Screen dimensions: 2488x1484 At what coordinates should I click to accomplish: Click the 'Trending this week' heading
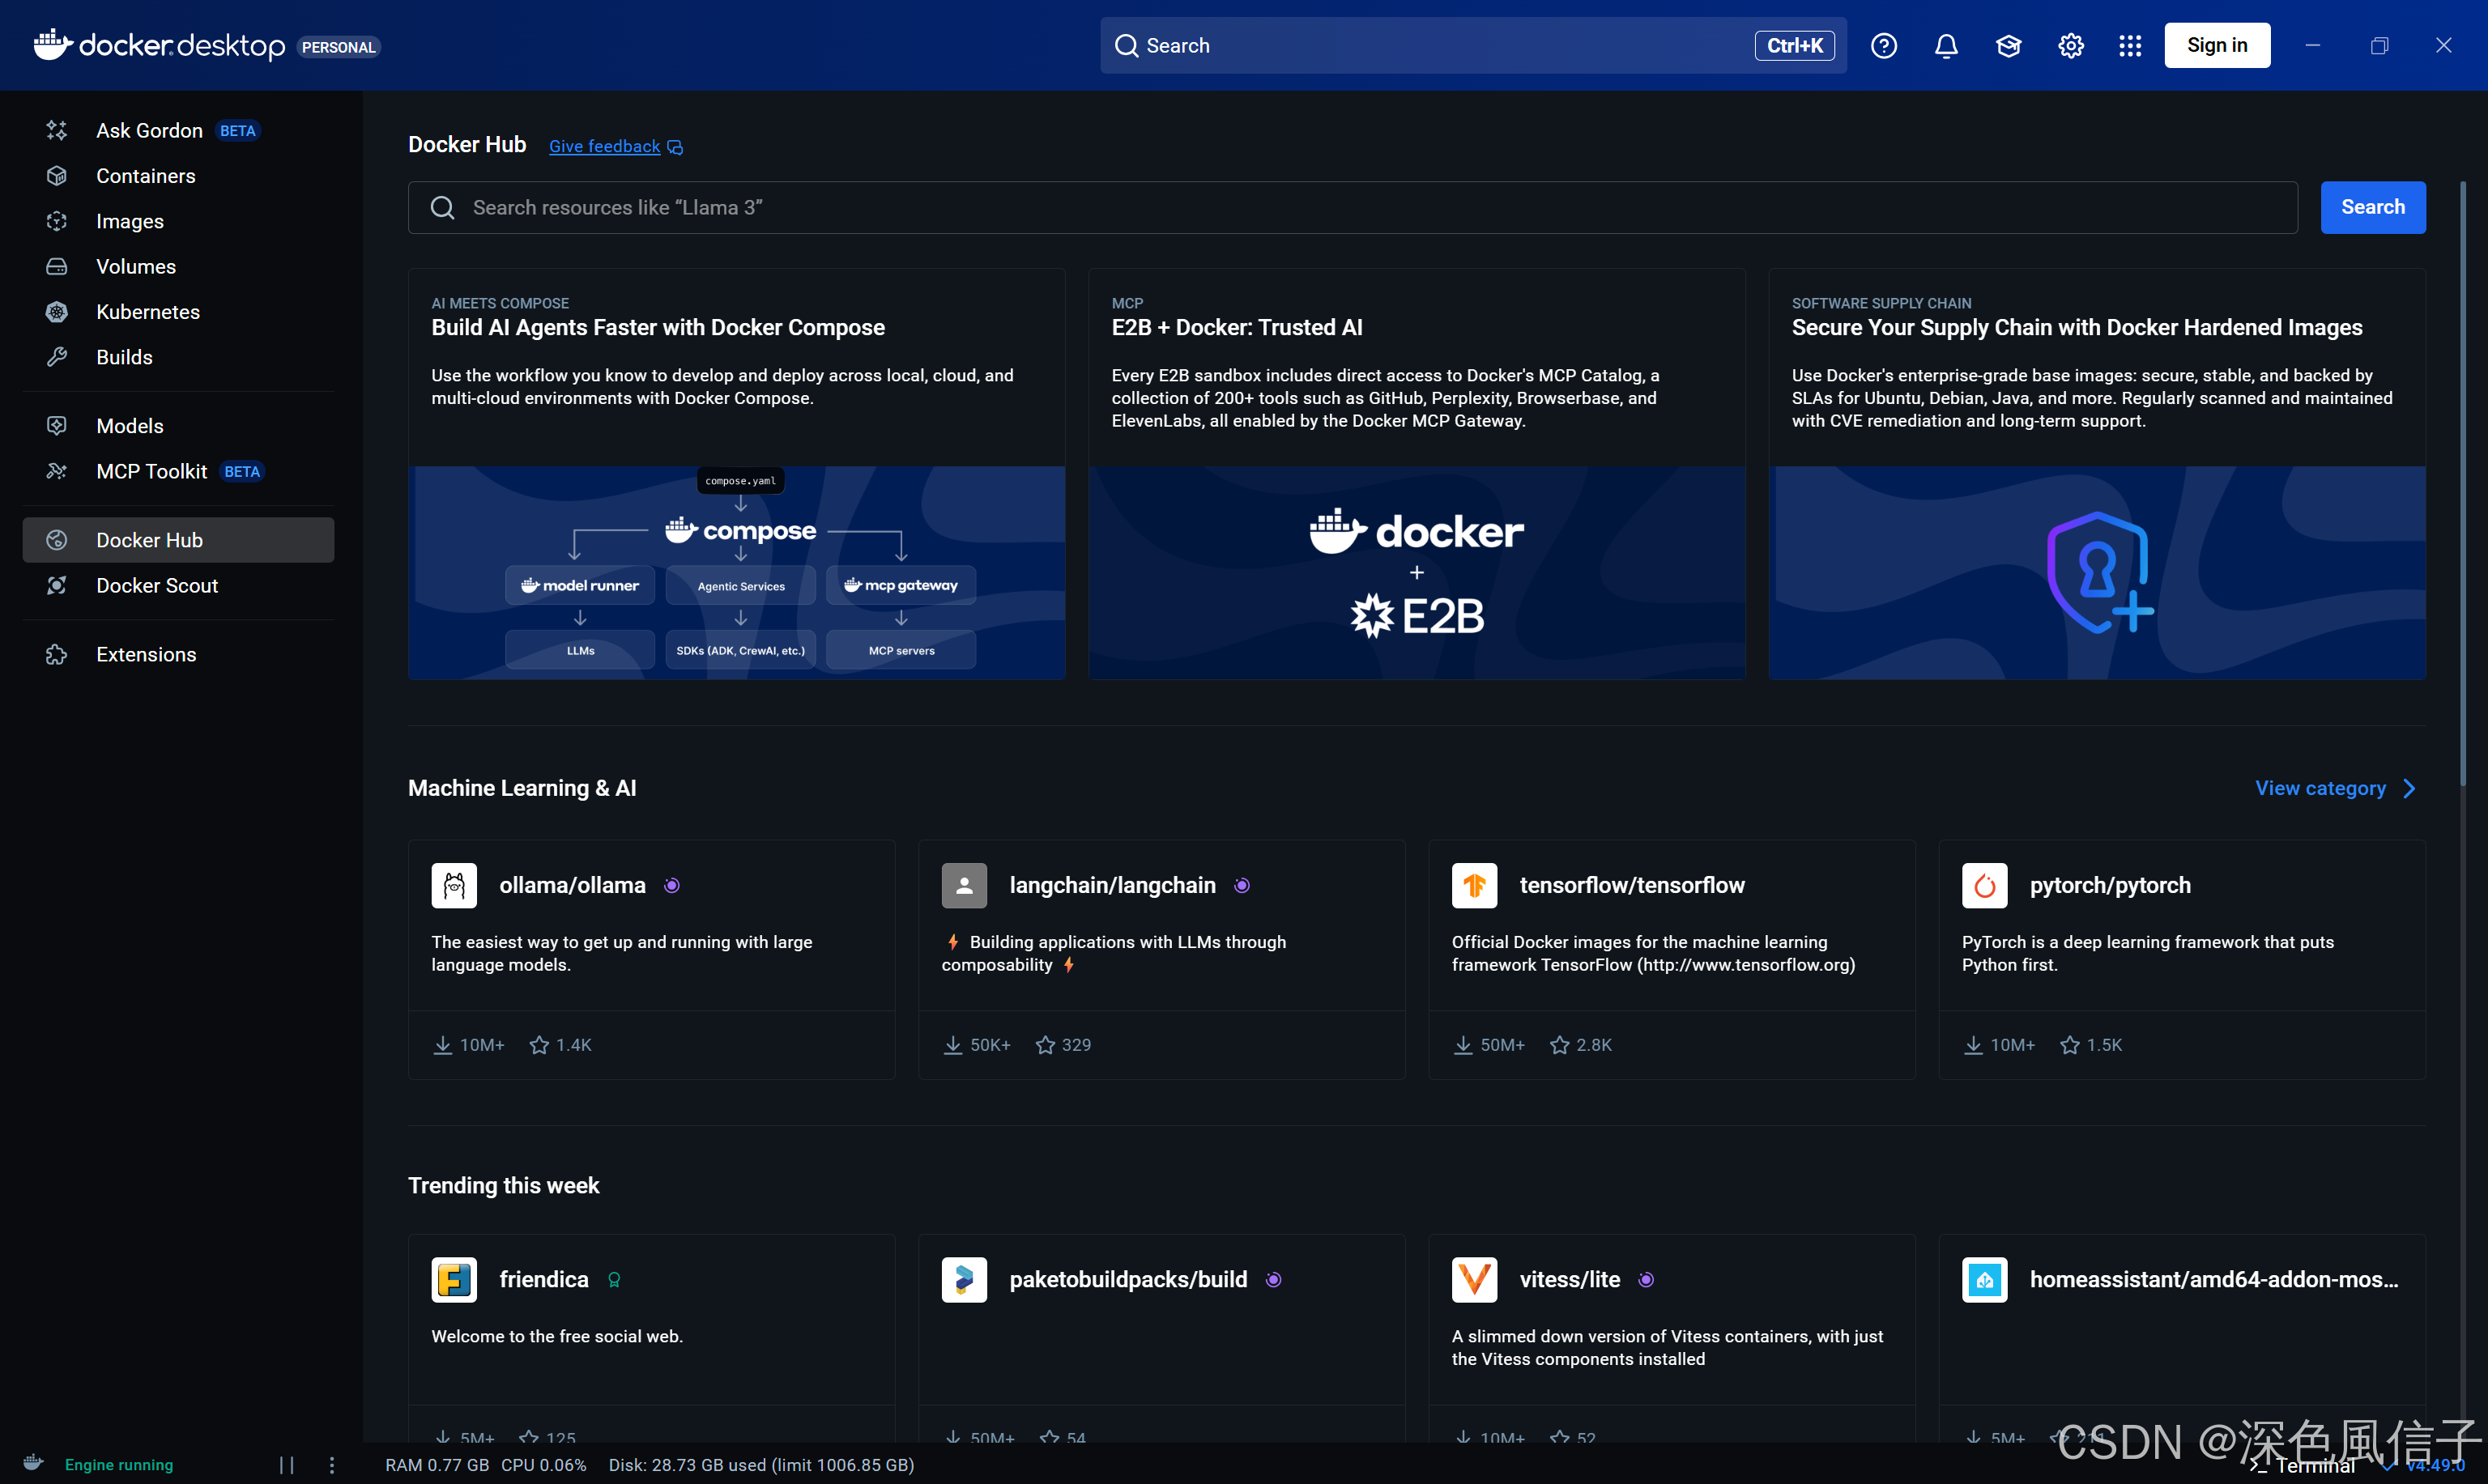[503, 1185]
